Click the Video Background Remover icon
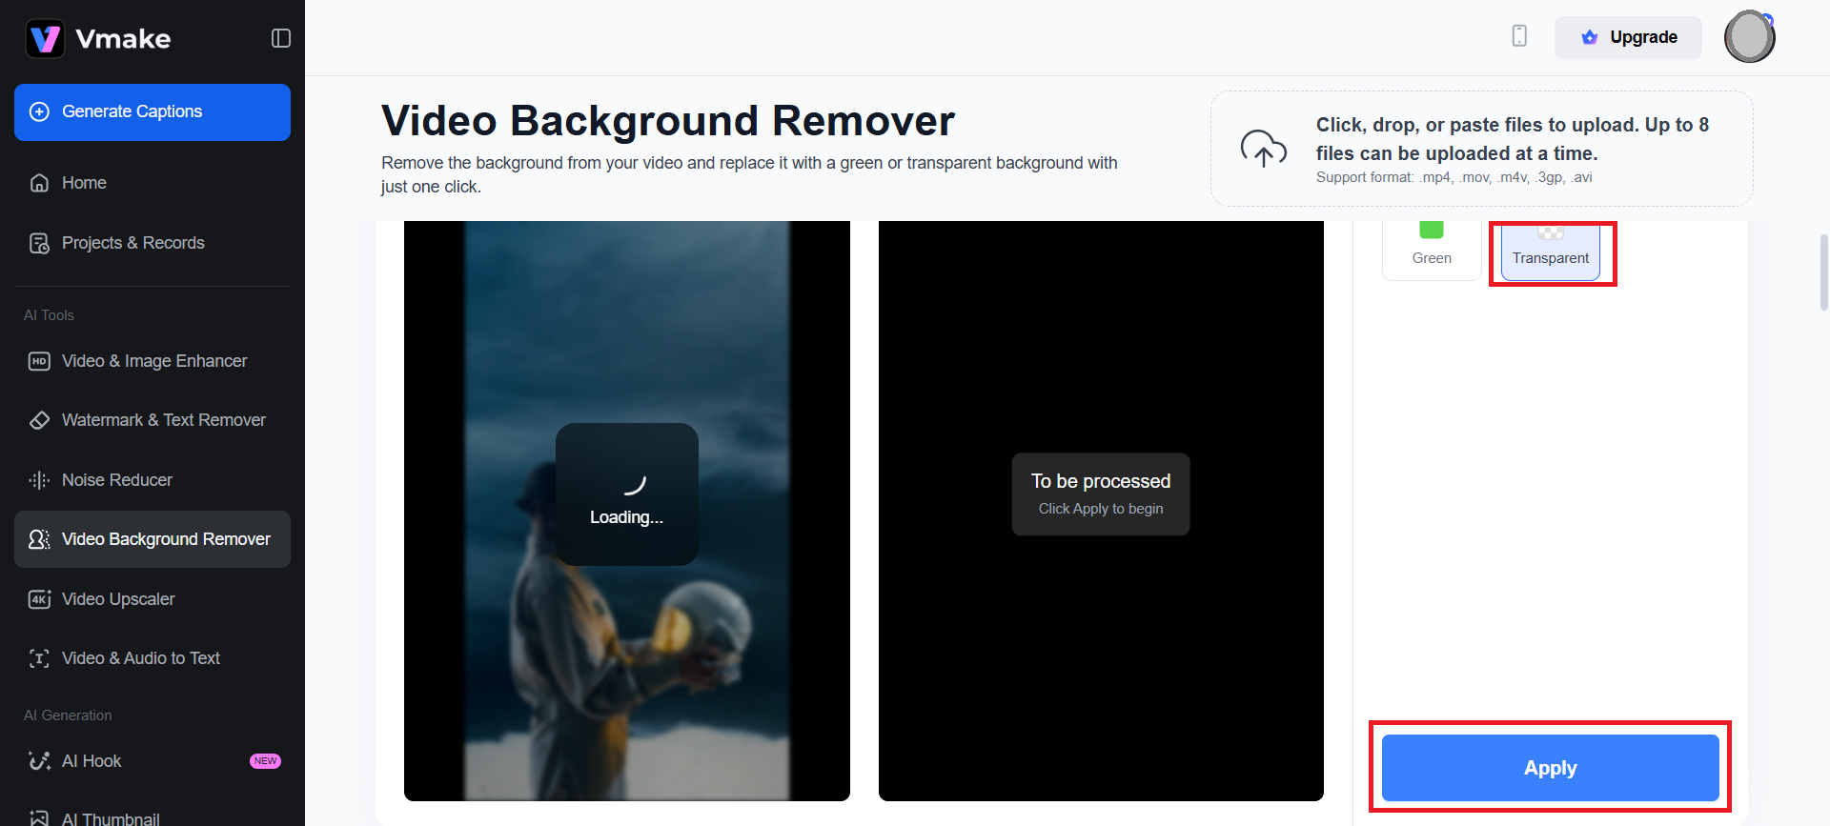The height and width of the screenshot is (826, 1830). (39, 539)
